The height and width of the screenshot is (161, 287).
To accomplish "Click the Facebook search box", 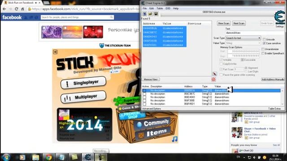I will tap(77, 17).
